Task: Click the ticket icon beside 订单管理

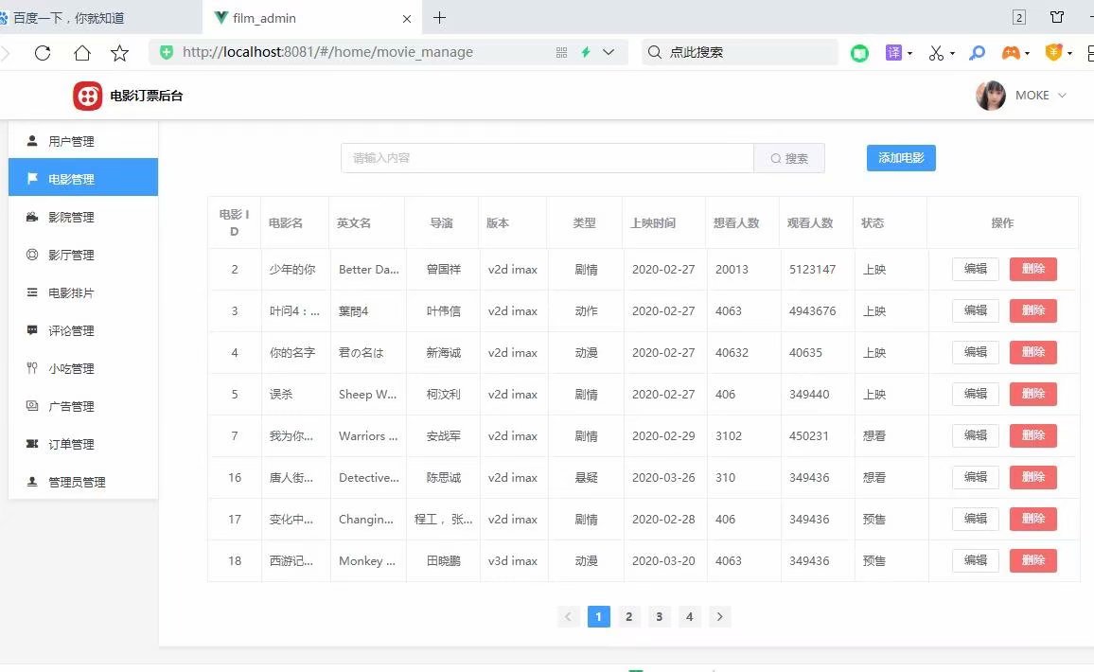Action: click(x=32, y=444)
